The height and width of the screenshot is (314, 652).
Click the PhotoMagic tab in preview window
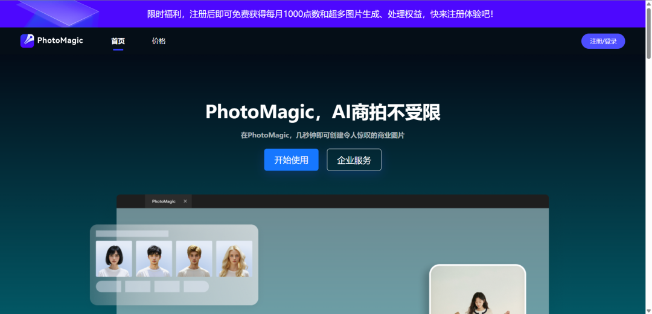tap(164, 201)
